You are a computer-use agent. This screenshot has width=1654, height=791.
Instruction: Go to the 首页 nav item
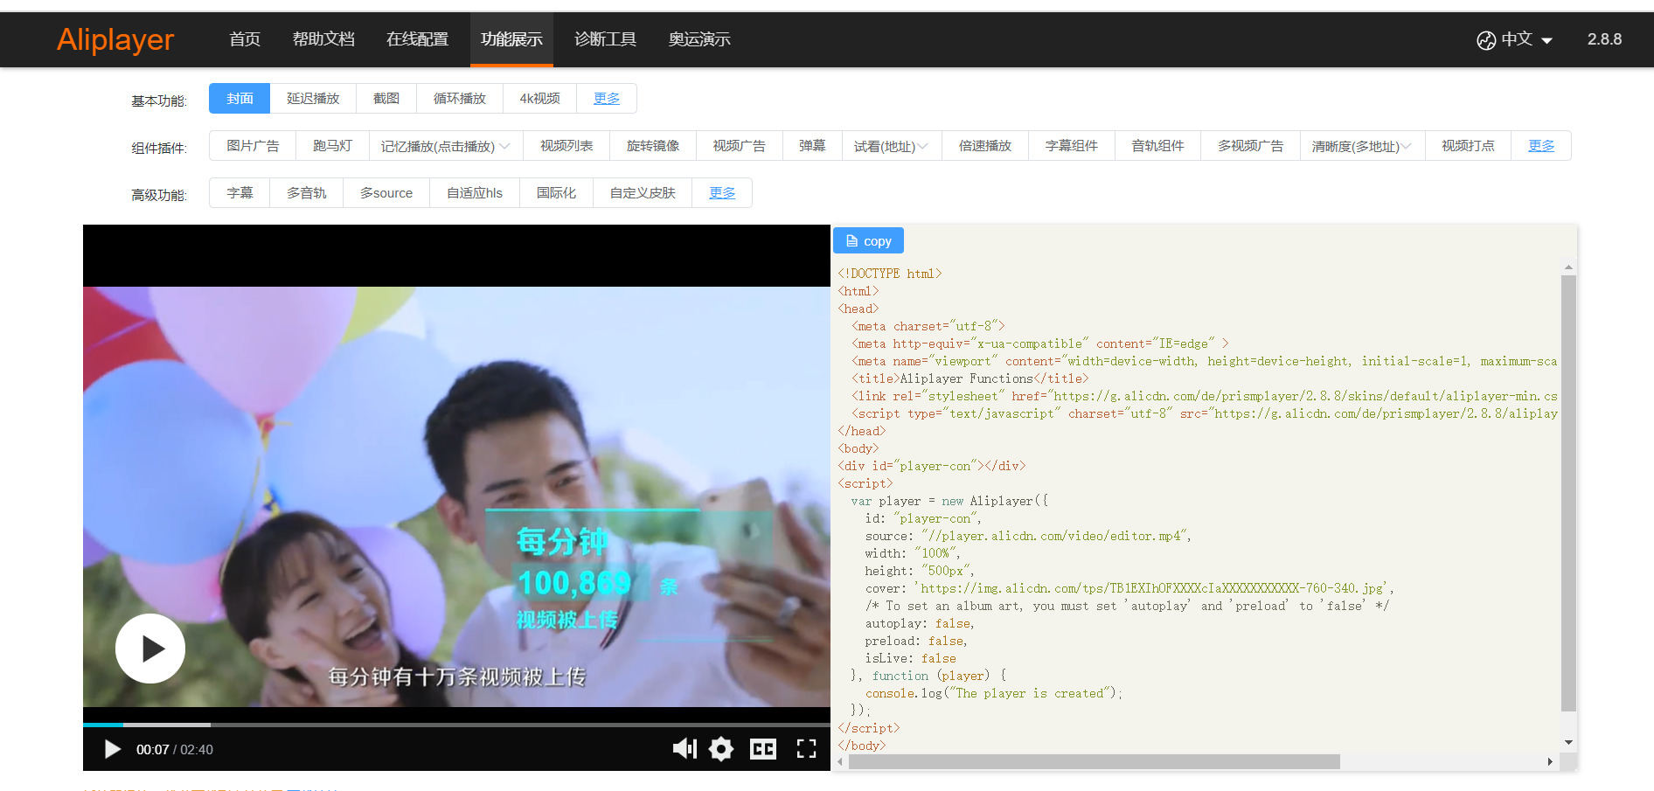[x=245, y=39]
